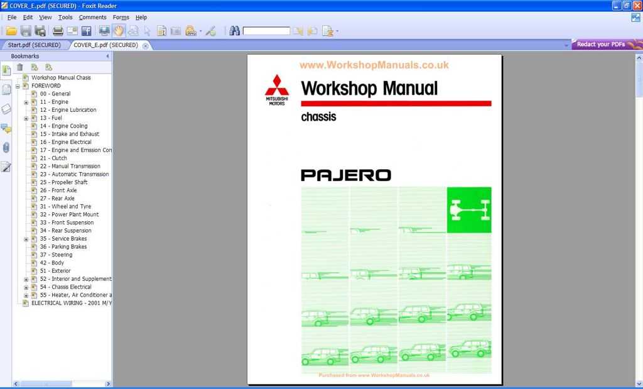643x389 pixels.
Task: Open the View menu
Action: 45,17
